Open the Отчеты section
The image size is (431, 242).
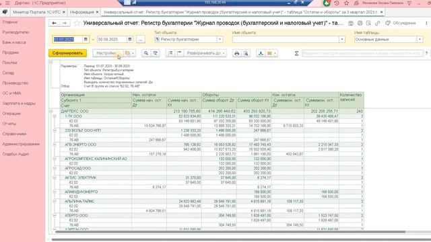pyautogui.click(x=9, y=124)
